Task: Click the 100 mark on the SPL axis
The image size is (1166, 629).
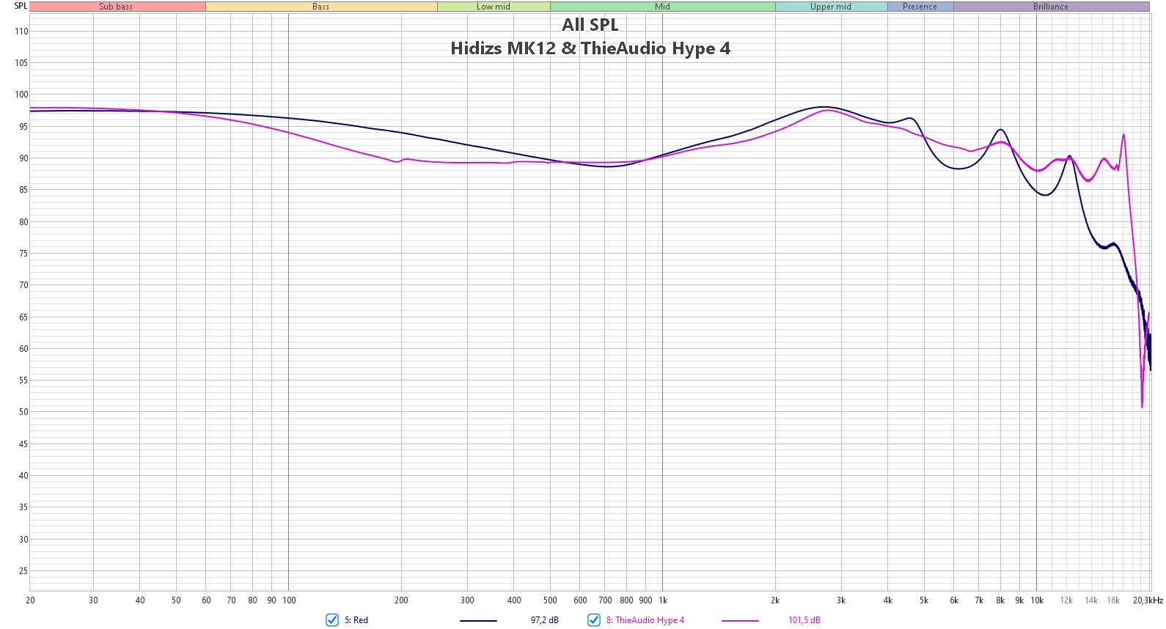Action: tap(21, 95)
